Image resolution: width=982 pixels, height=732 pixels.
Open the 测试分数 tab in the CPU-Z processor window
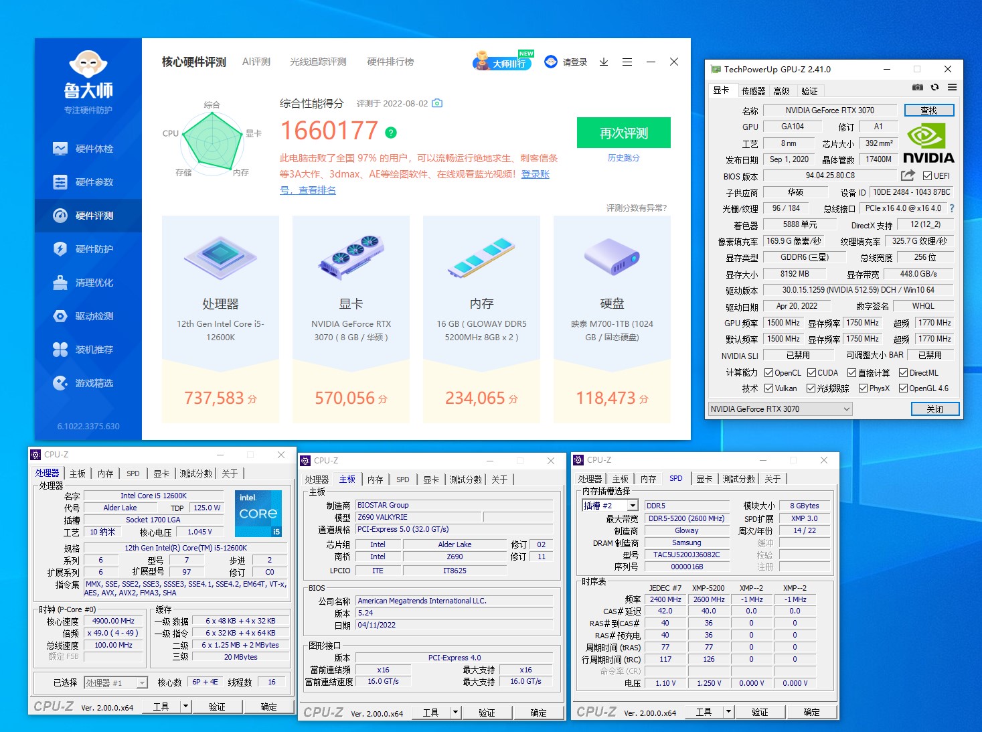[196, 473]
